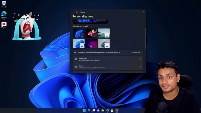Viewport: 201px width, 113px height.
Task: Click the blue info icon in activation banner
Action: pos(75,52)
